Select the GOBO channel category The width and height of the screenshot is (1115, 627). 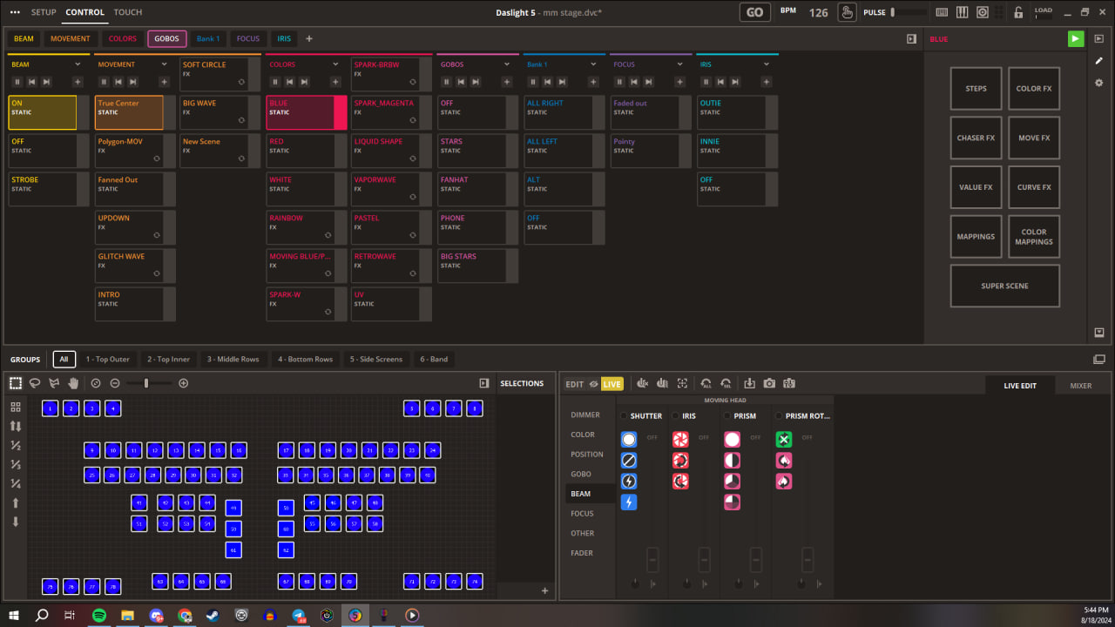pyautogui.click(x=580, y=474)
